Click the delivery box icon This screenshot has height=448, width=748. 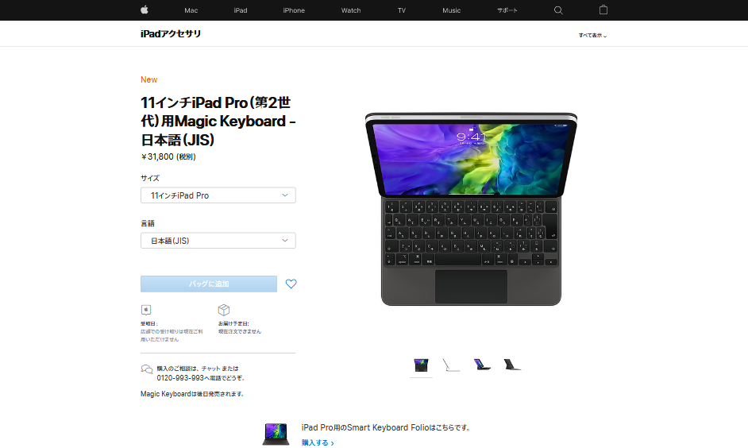pos(224,310)
